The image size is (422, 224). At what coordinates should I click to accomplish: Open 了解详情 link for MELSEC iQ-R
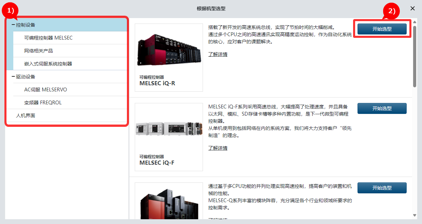218,54
